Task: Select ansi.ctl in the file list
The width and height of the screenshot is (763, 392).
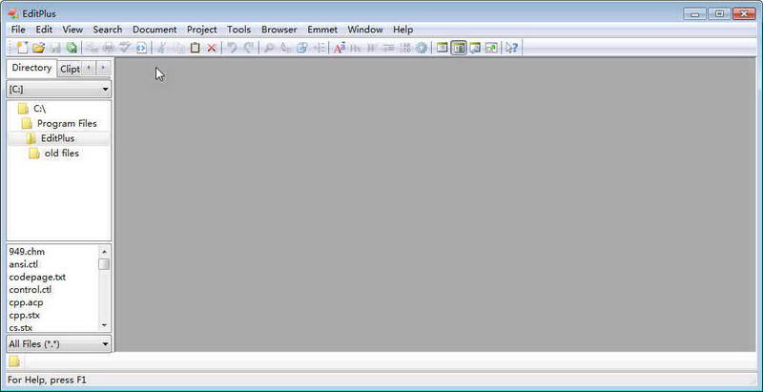Action: pyautogui.click(x=23, y=264)
